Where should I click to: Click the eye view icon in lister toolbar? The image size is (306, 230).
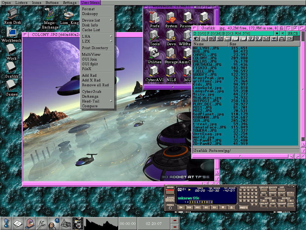[x=274, y=39]
